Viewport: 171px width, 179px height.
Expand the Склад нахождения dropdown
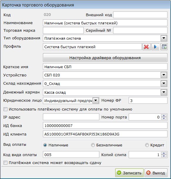[164, 83]
